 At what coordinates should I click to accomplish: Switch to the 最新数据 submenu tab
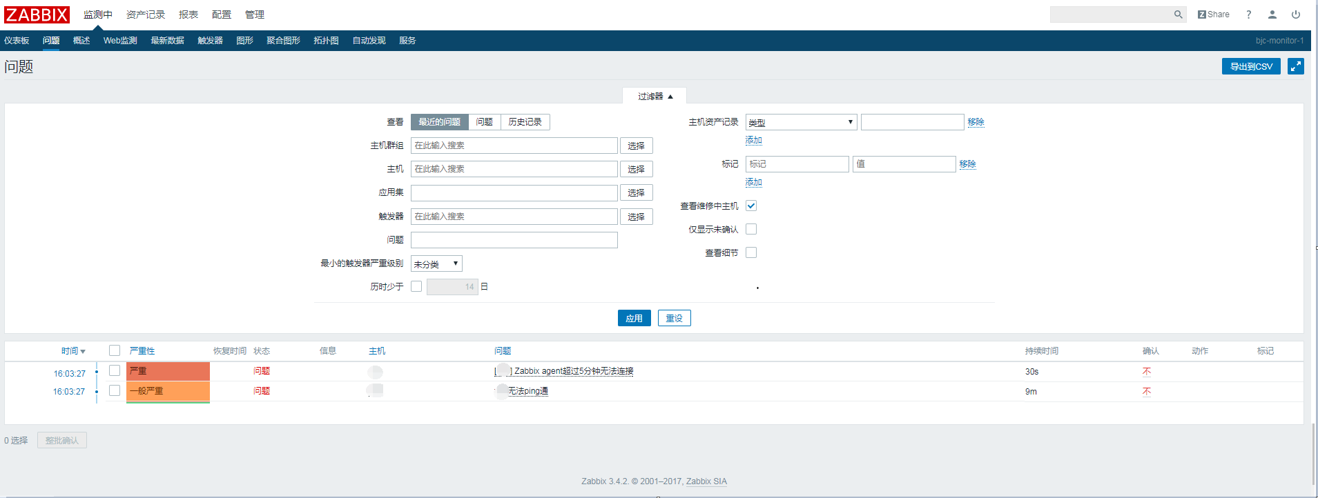167,41
